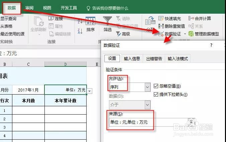The height and width of the screenshot is (142, 226).
Task: Sort ascending with the A-Z icon
Action: click(80, 21)
